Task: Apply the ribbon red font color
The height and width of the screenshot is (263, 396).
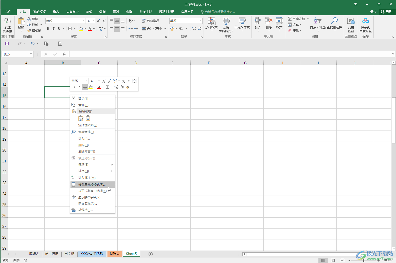Action: click(x=90, y=29)
